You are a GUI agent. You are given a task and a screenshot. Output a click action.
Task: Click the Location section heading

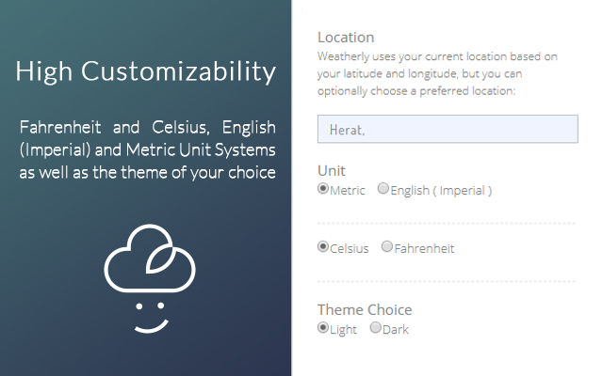[346, 38]
